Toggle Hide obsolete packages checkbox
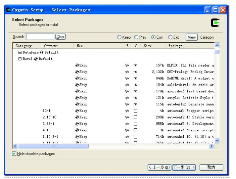 point(14,154)
